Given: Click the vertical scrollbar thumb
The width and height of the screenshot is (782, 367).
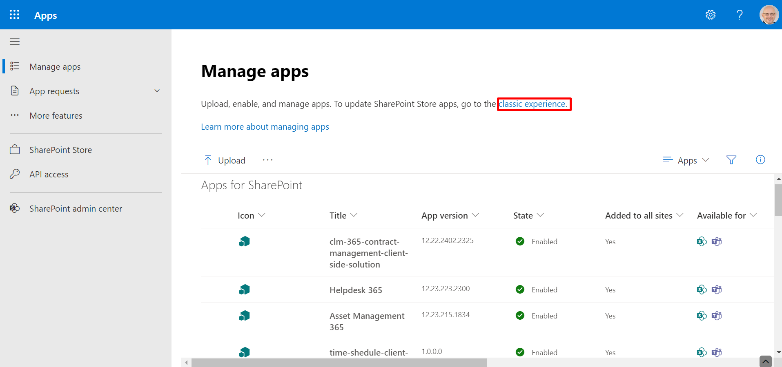Looking at the screenshot, I should 778,200.
